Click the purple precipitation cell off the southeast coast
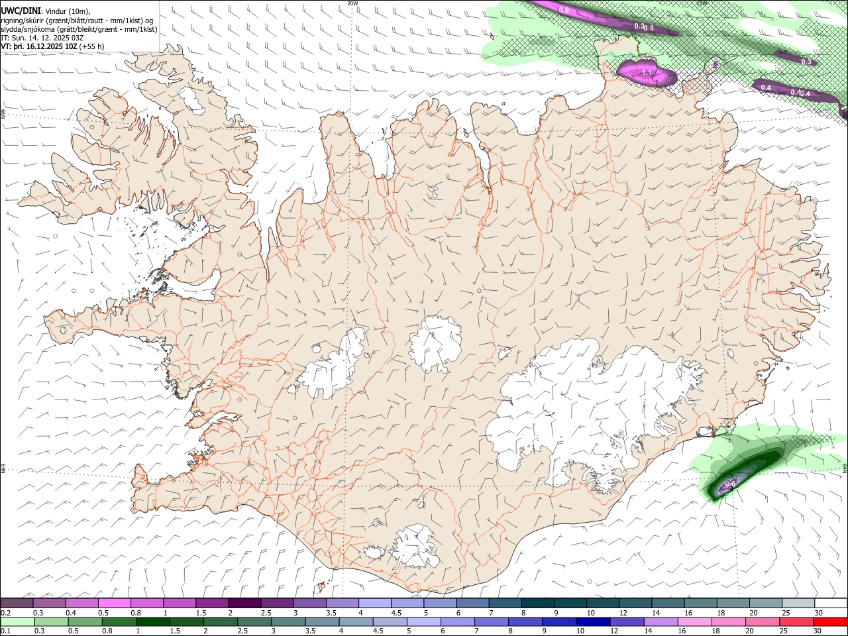 click(x=729, y=484)
